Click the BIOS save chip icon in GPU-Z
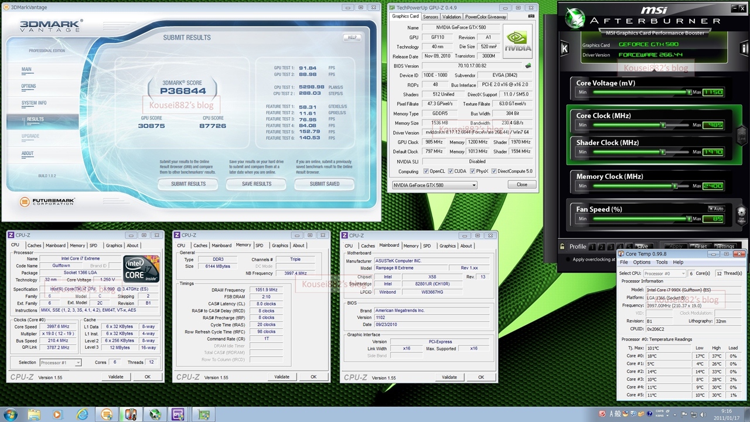 pyautogui.click(x=528, y=66)
